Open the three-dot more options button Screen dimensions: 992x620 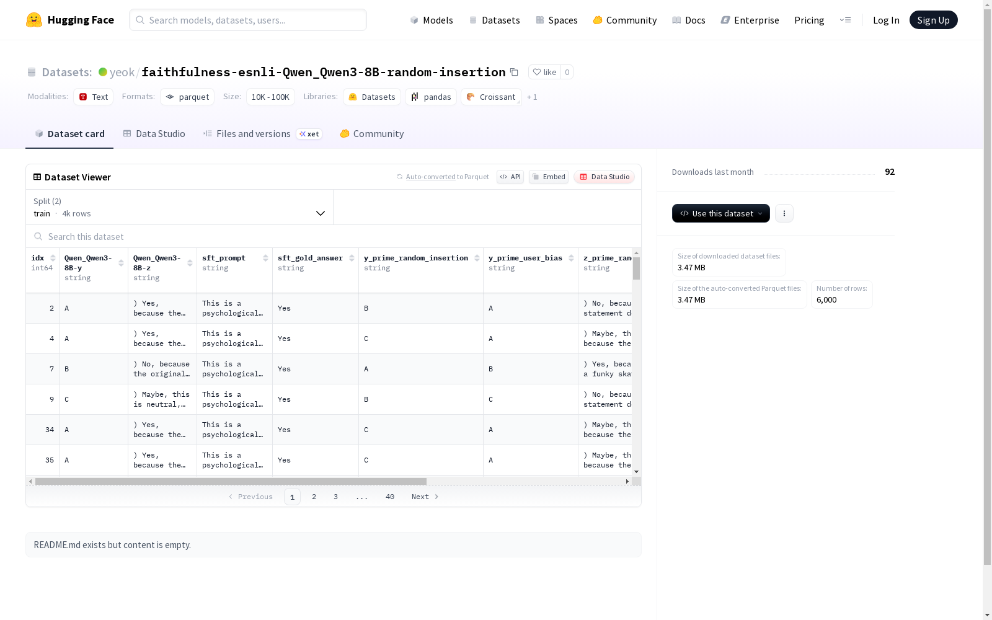point(784,213)
